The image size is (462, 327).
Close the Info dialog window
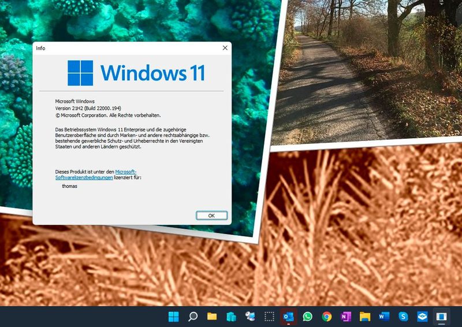tap(225, 48)
